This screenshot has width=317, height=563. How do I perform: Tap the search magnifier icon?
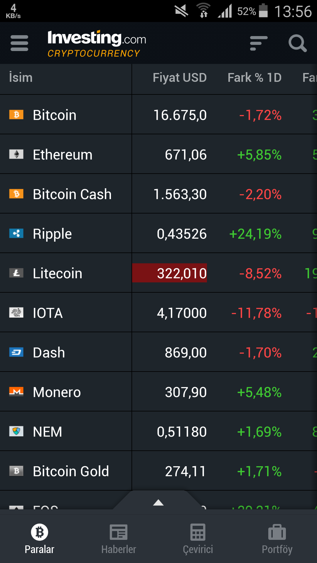[298, 43]
